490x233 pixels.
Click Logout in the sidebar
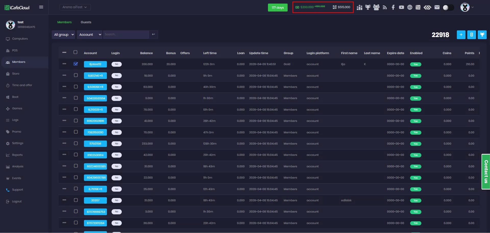tap(17, 201)
